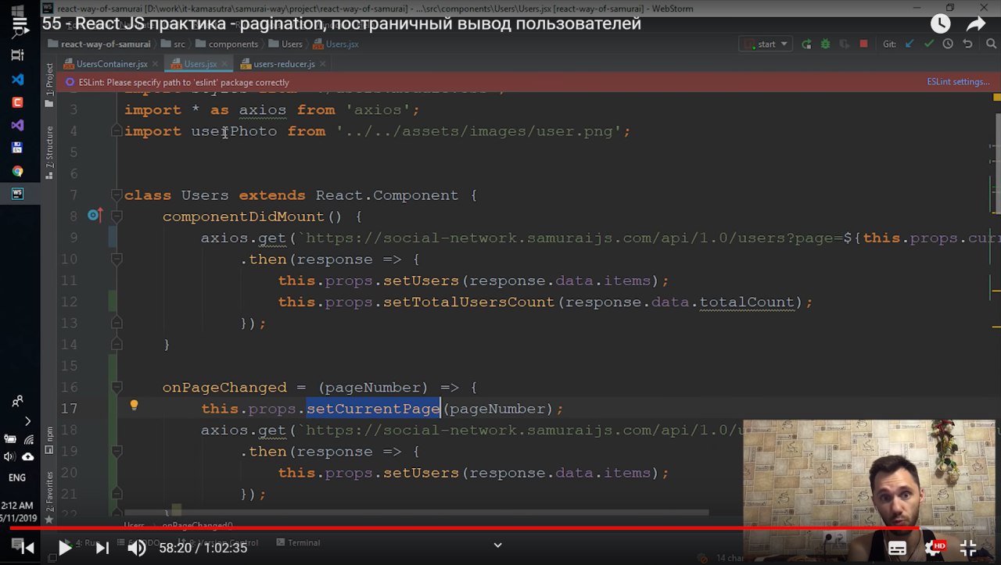Open the users-reducer.js tab
Image resolution: width=1001 pixels, height=565 pixels.
(x=284, y=64)
